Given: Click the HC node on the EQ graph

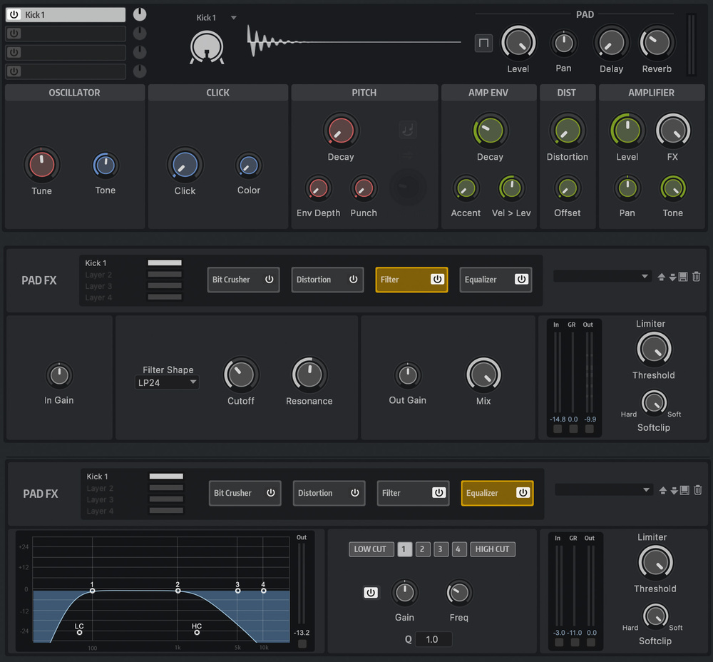Looking at the screenshot, I should tap(197, 633).
